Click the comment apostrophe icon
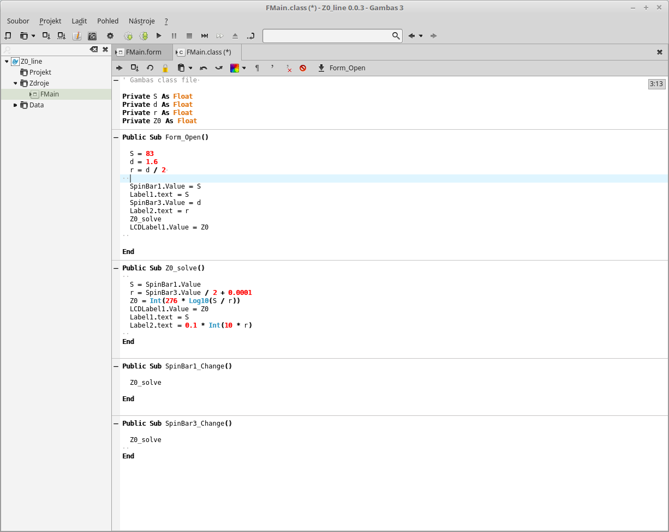669x532 pixels. point(272,68)
